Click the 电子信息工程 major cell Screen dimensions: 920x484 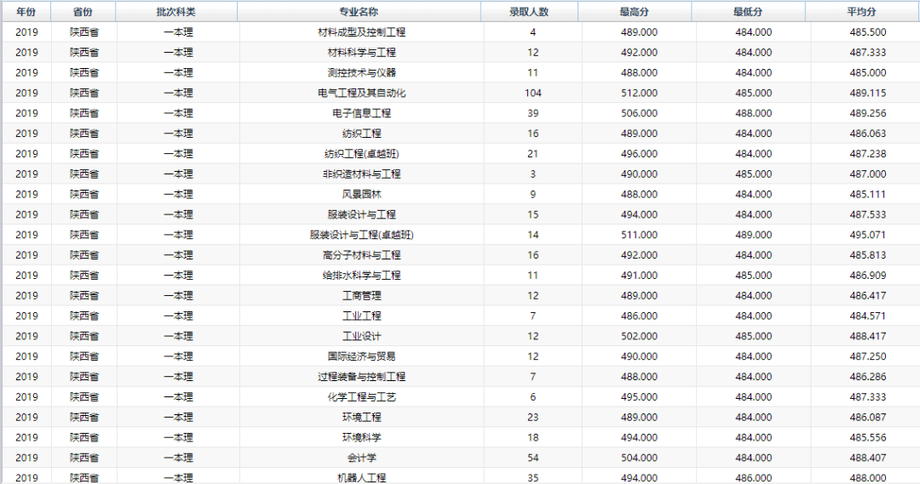(361, 113)
